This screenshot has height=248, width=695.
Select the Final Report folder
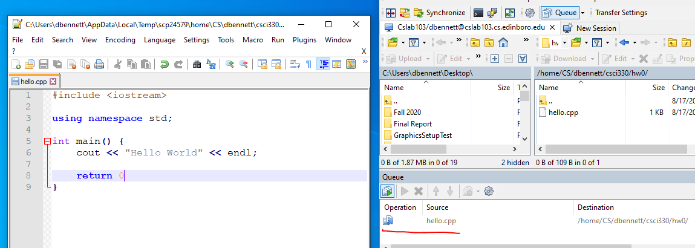(408, 124)
